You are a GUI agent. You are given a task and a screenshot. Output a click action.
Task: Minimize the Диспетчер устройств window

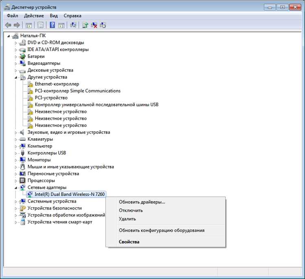270,7
